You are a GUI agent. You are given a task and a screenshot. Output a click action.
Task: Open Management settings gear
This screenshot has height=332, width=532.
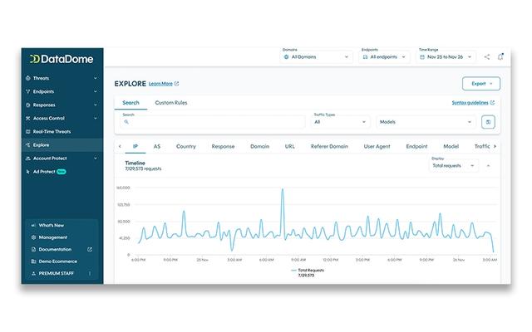pyautogui.click(x=33, y=237)
